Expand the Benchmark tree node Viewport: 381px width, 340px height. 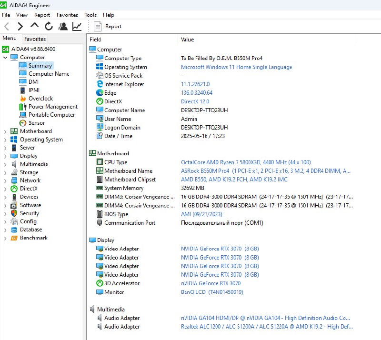coord(5,238)
